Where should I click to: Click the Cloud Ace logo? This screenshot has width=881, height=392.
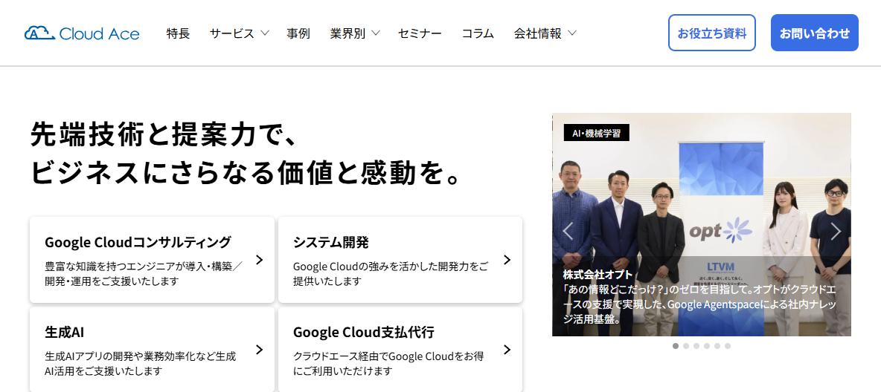pyautogui.click(x=82, y=33)
